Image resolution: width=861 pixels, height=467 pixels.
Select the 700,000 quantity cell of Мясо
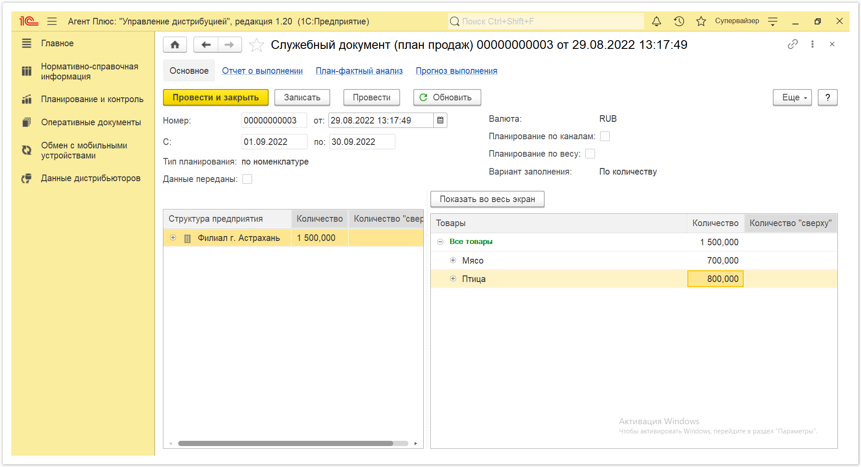click(716, 261)
